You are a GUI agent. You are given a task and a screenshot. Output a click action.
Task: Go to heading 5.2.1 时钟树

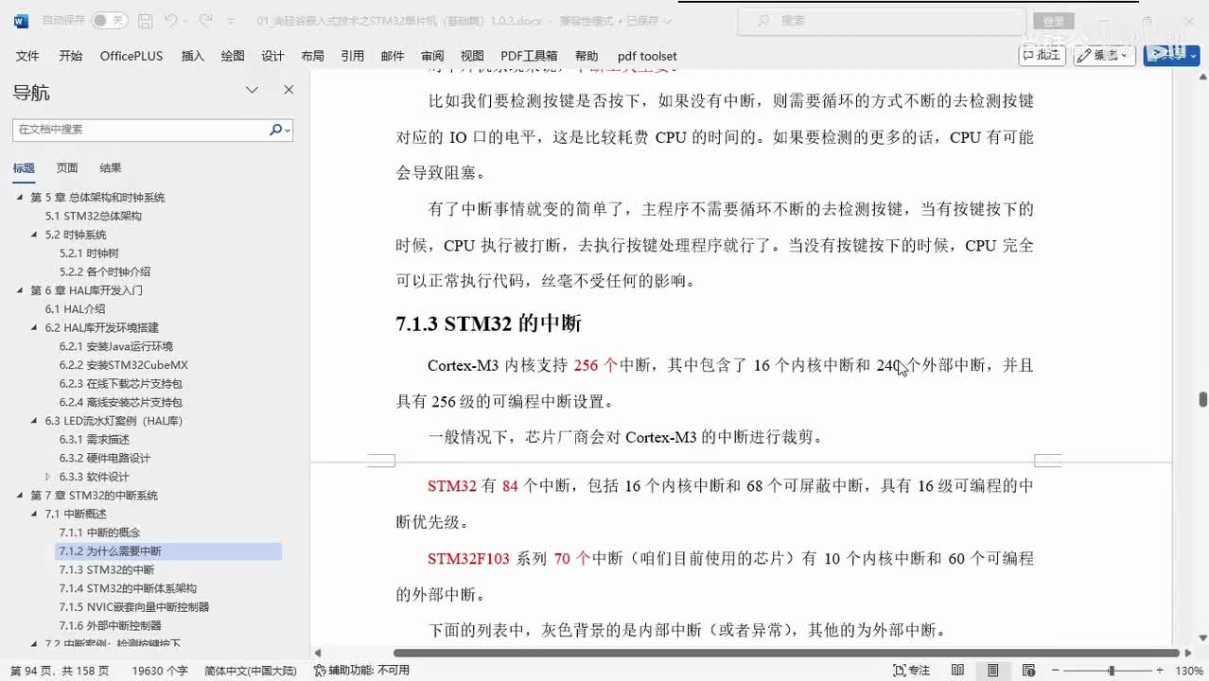pyautogui.click(x=89, y=253)
